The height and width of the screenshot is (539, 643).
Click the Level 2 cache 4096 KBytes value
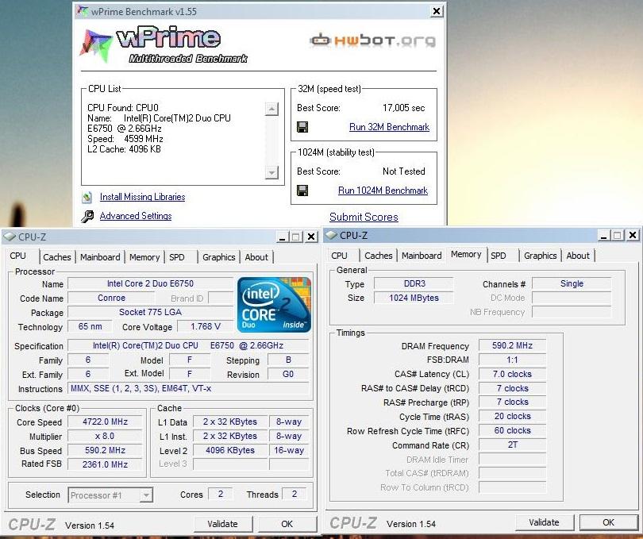[x=229, y=450]
